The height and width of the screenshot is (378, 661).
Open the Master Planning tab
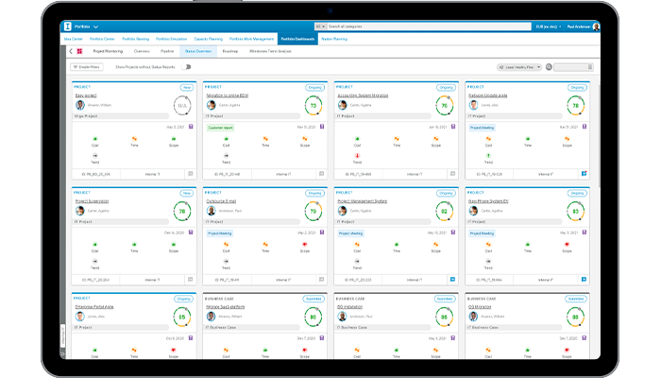click(334, 39)
